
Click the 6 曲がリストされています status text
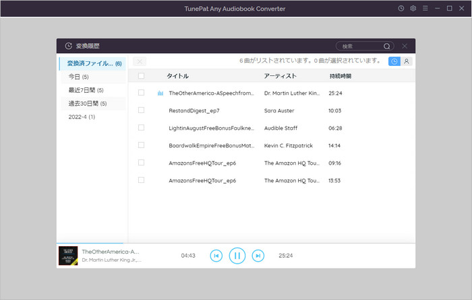click(310, 61)
